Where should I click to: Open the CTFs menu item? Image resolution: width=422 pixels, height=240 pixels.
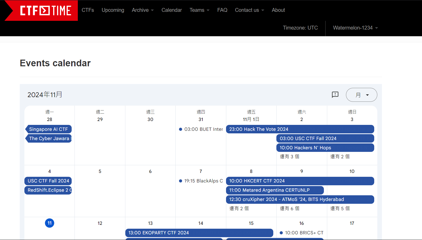click(88, 10)
